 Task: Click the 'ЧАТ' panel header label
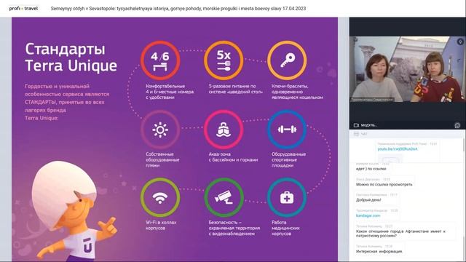click(x=364, y=134)
